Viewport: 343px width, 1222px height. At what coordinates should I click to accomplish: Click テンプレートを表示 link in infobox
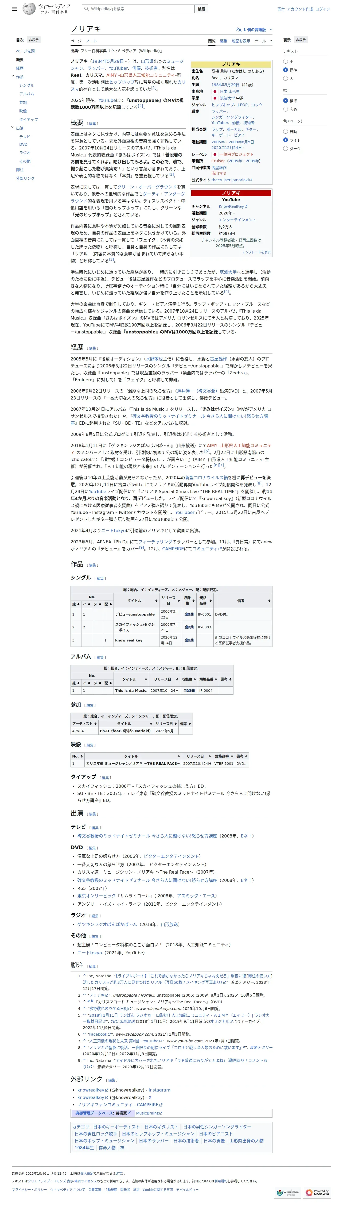256,252
